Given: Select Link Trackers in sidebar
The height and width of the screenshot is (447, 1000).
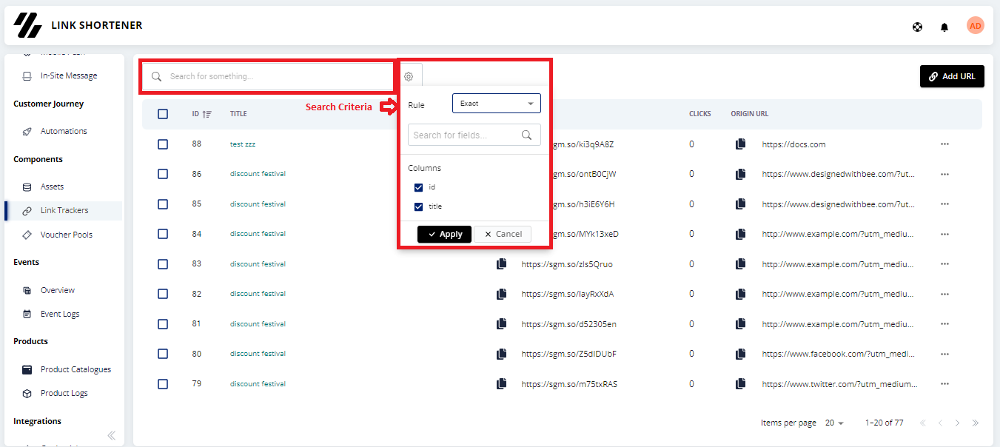Looking at the screenshot, I should click(x=64, y=211).
